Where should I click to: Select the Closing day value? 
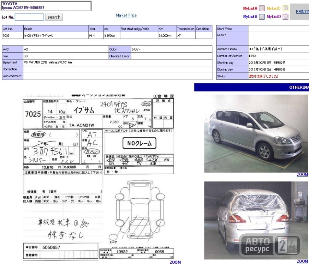[x=267, y=69]
